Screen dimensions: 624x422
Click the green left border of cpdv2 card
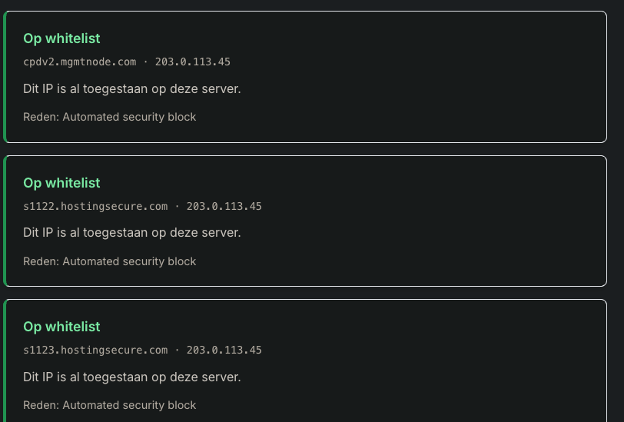(x=5, y=77)
